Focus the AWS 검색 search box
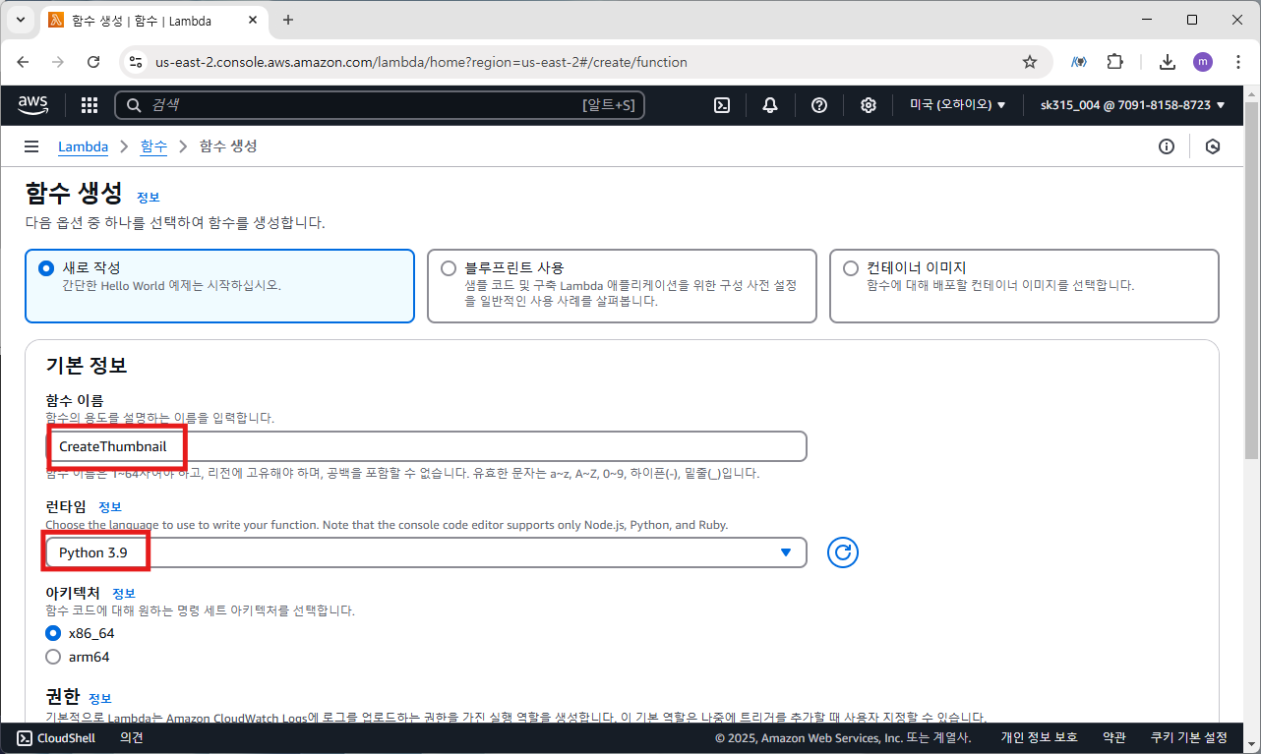The image size is (1261, 754). (x=380, y=105)
